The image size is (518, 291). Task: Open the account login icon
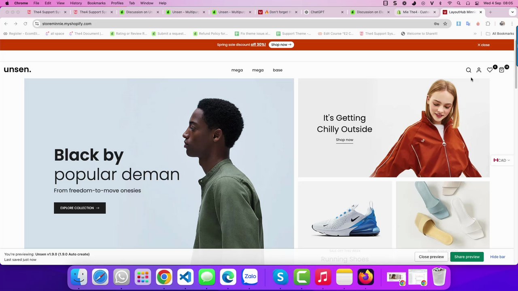tap(479, 70)
